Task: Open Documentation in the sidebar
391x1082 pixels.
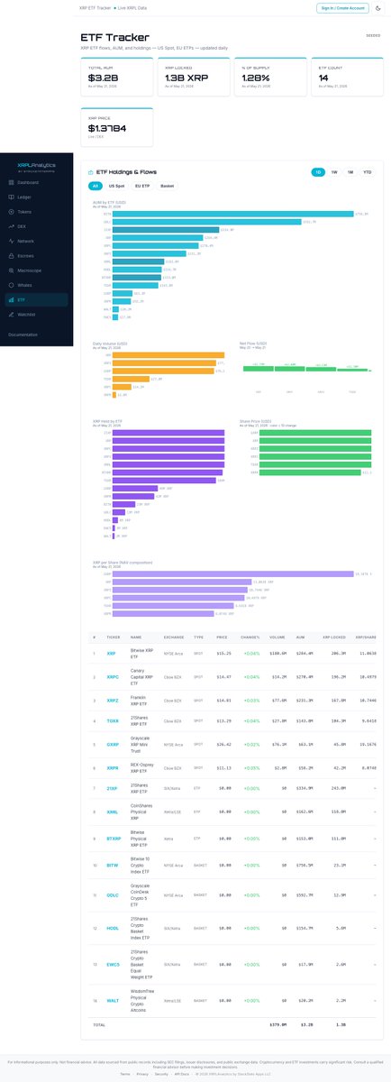Action: point(23,335)
